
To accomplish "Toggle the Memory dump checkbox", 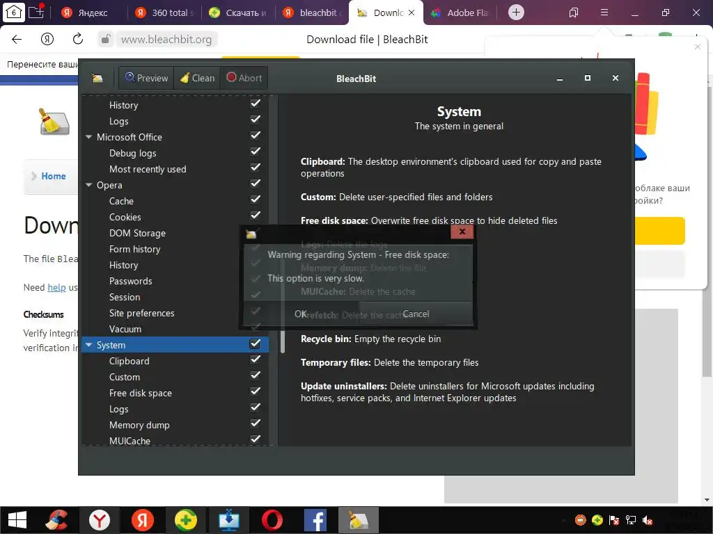I will coord(256,423).
